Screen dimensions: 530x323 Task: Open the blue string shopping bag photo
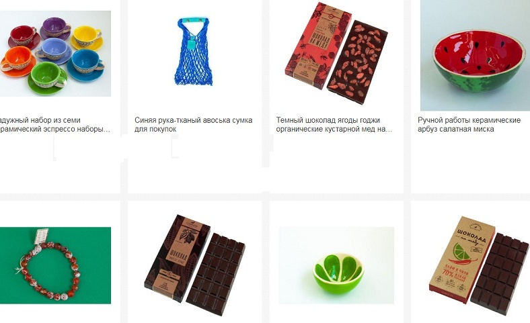(193, 52)
